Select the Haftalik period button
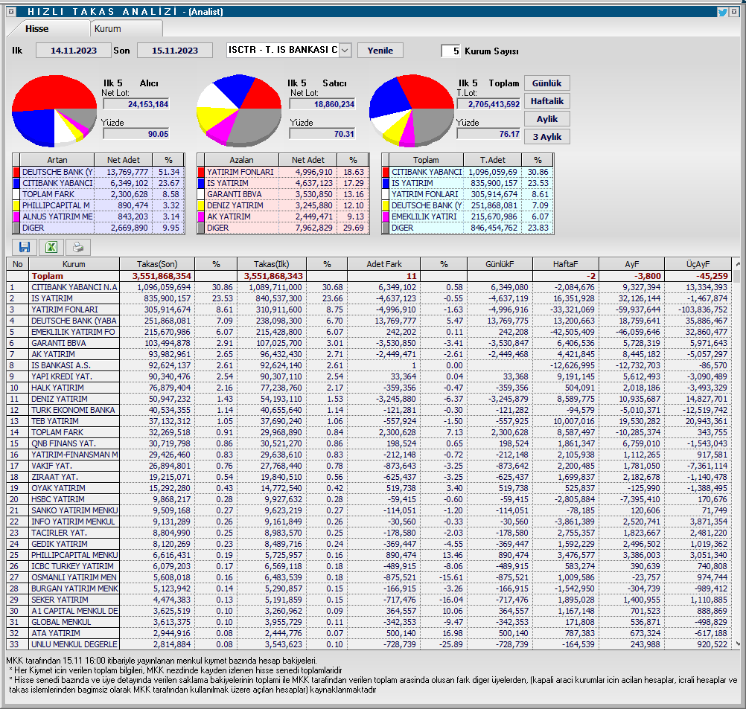The height and width of the screenshot is (709, 746). pyautogui.click(x=546, y=101)
